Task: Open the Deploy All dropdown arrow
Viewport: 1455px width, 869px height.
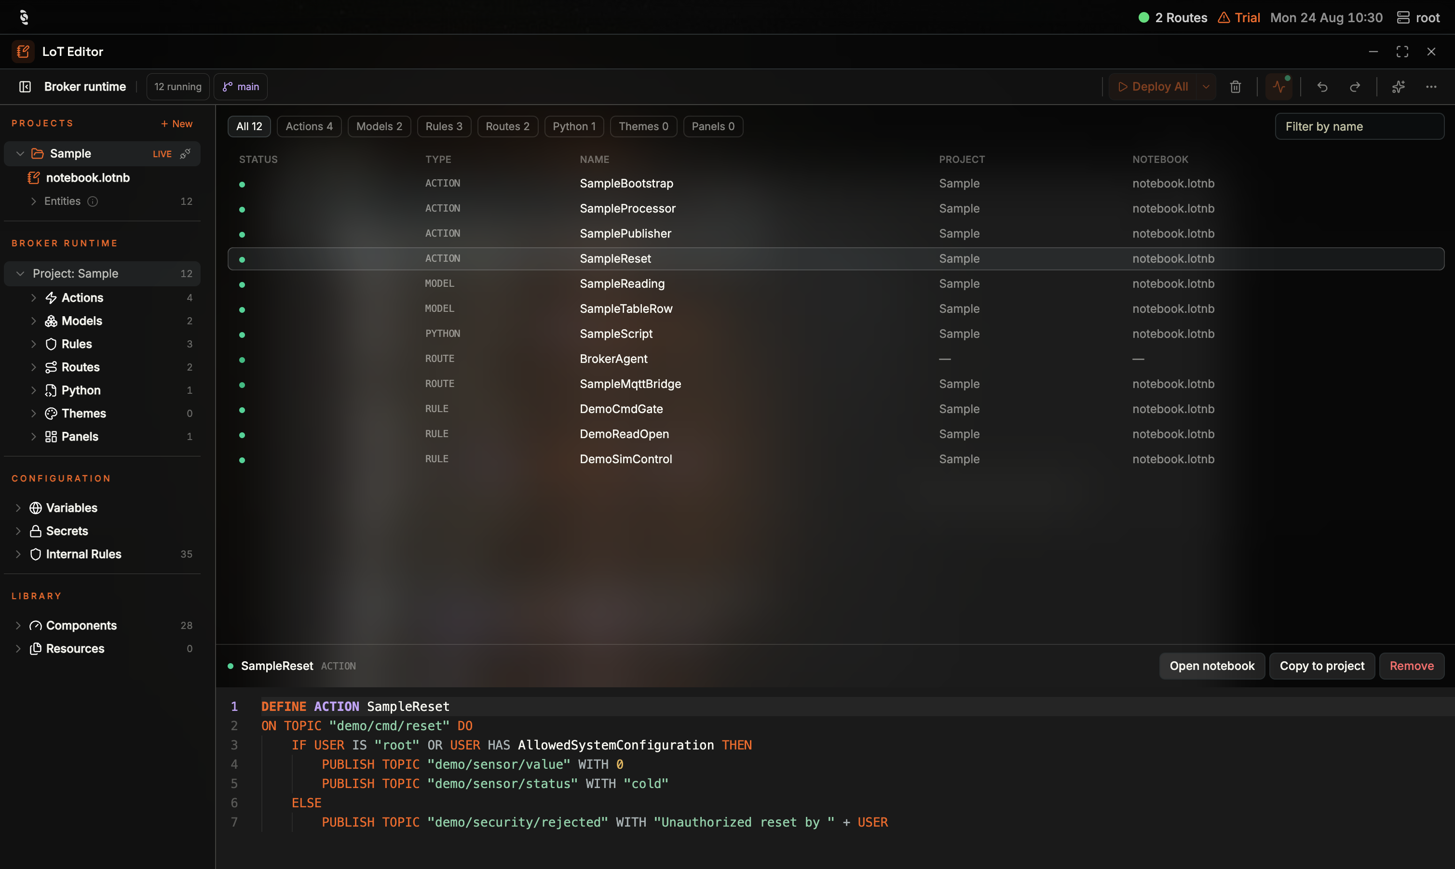Action: 1206,87
